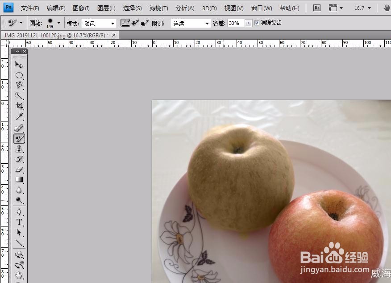The height and width of the screenshot is (283, 391).
Task: Open the tool preset picker arrow
Action: coord(21,23)
